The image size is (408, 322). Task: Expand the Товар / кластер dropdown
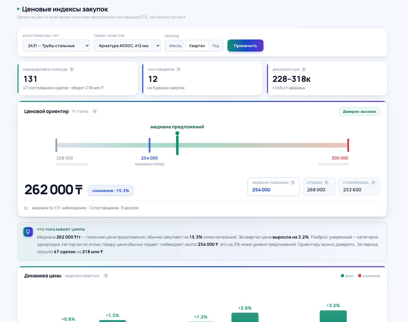127,46
